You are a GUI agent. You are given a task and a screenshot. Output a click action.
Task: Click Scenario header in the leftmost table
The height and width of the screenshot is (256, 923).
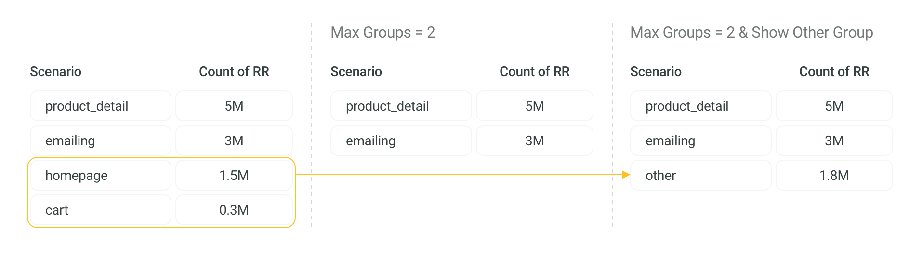[55, 72]
